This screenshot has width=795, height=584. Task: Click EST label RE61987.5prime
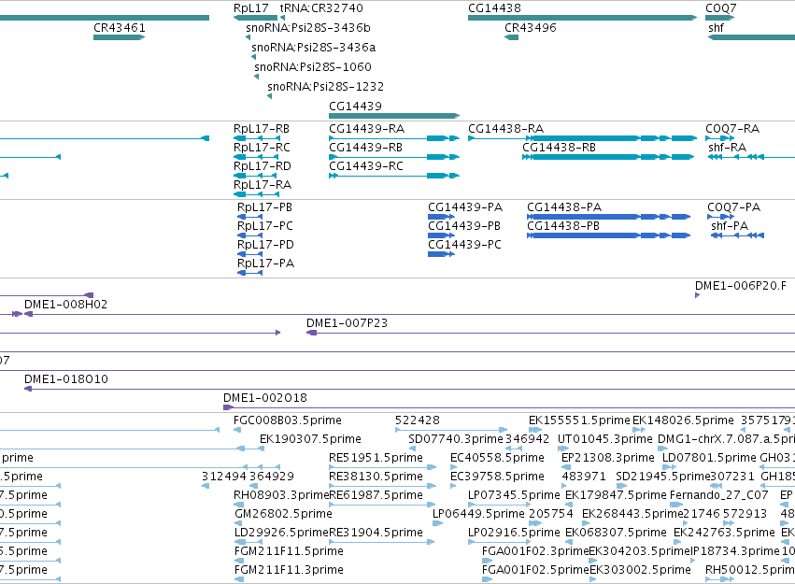coord(376,495)
